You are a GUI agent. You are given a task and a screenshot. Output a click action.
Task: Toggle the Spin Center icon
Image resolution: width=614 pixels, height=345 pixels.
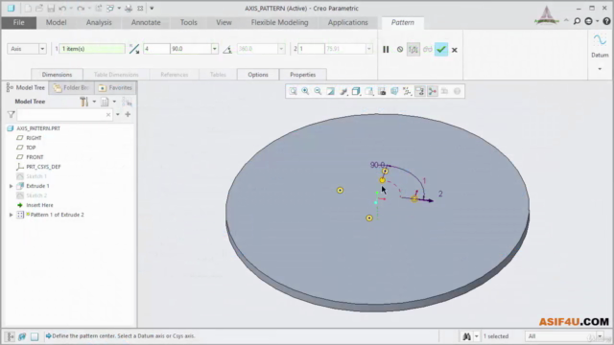tap(433, 91)
